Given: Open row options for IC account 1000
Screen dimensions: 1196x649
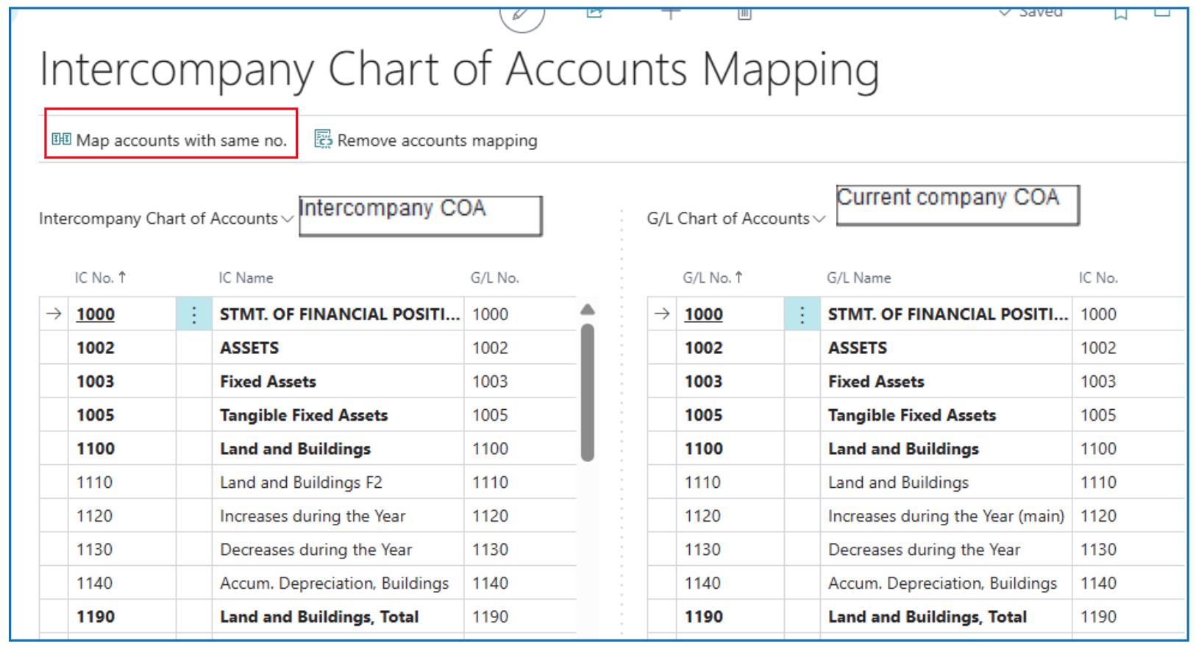Looking at the screenshot, I should tap(194, 315).
